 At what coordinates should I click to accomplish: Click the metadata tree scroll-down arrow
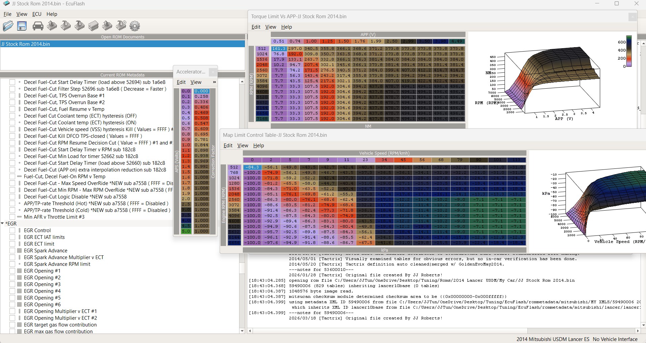242,331
